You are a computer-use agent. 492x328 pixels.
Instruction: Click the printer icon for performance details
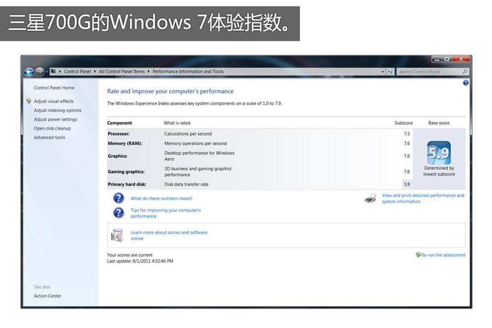pos(370,199)
